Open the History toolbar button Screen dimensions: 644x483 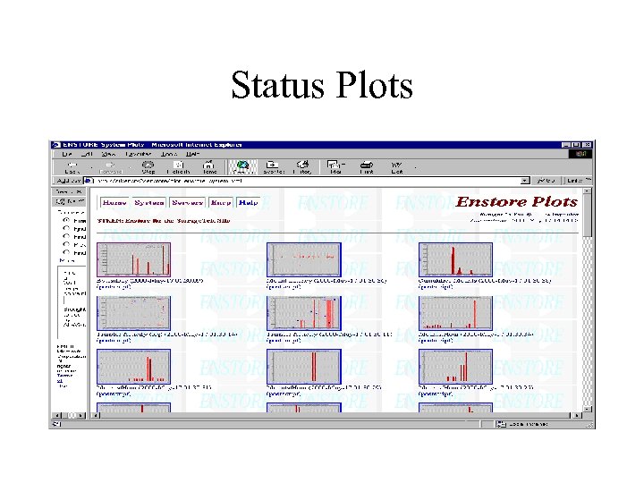(x=302, y=167)
